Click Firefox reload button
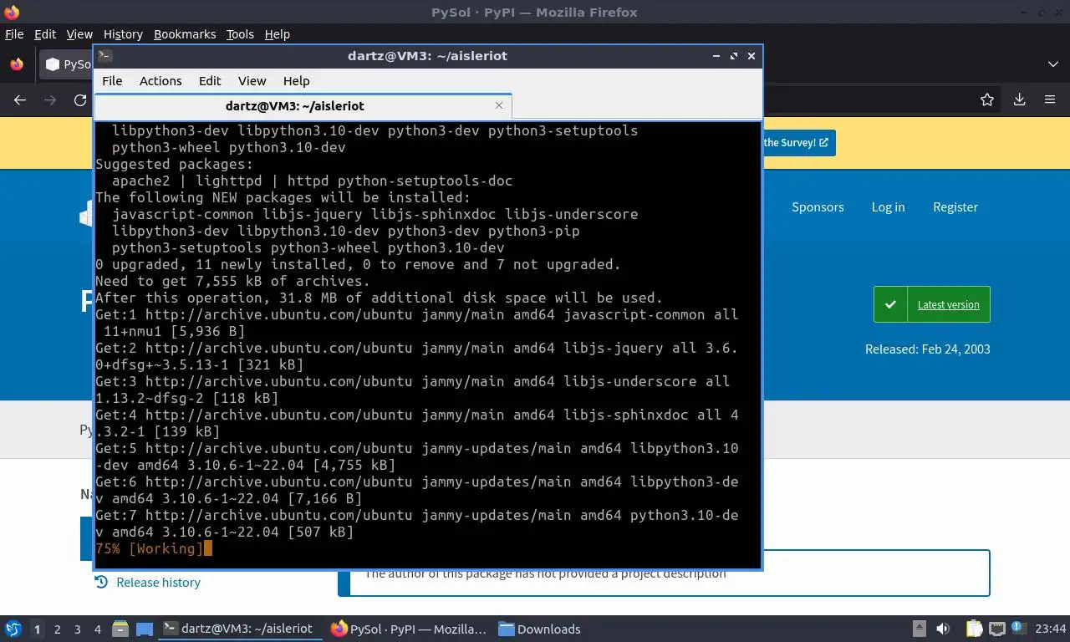The width and height of the screenshot is (1070, 642). click(x=80, y=99)
